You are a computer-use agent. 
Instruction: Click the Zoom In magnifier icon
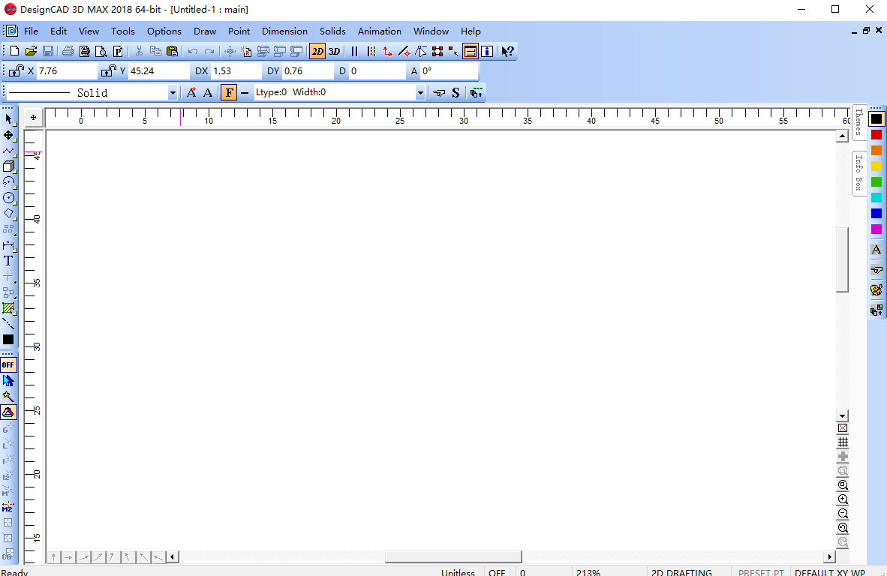[x=843, y=499]
